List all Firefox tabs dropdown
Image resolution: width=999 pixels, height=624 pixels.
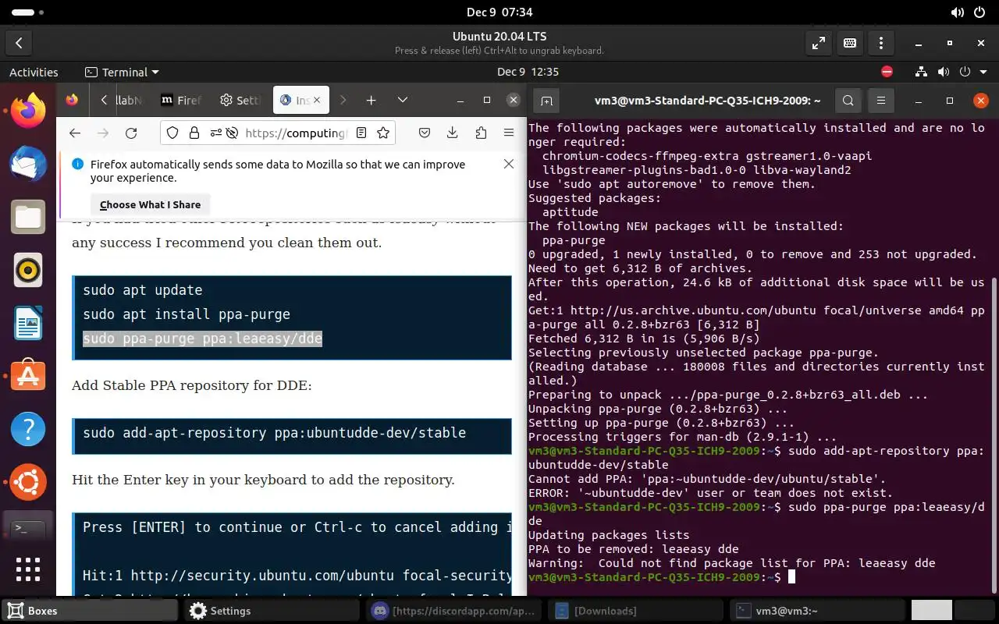click(x=403, y=100)
